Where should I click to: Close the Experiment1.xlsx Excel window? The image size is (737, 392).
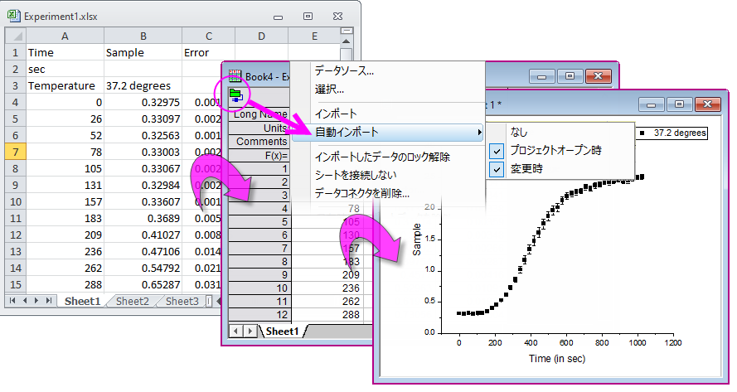(337, 17)
